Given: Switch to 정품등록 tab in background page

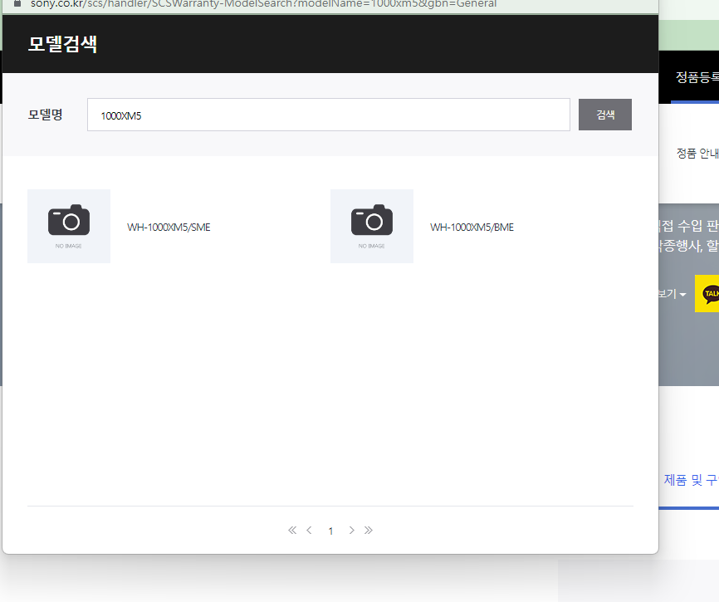Looking at the screenshot, I should [x=697, y=77].
